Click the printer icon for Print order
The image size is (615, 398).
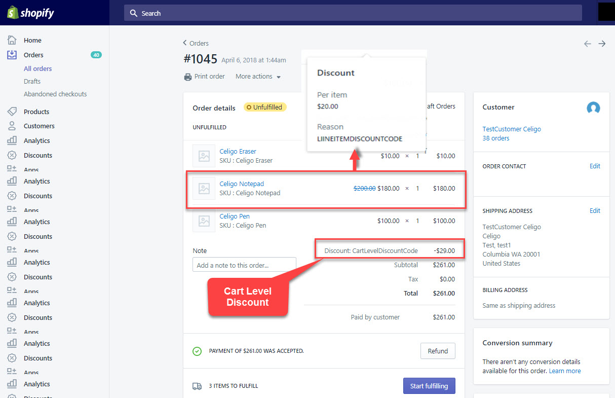click(187, 77)
